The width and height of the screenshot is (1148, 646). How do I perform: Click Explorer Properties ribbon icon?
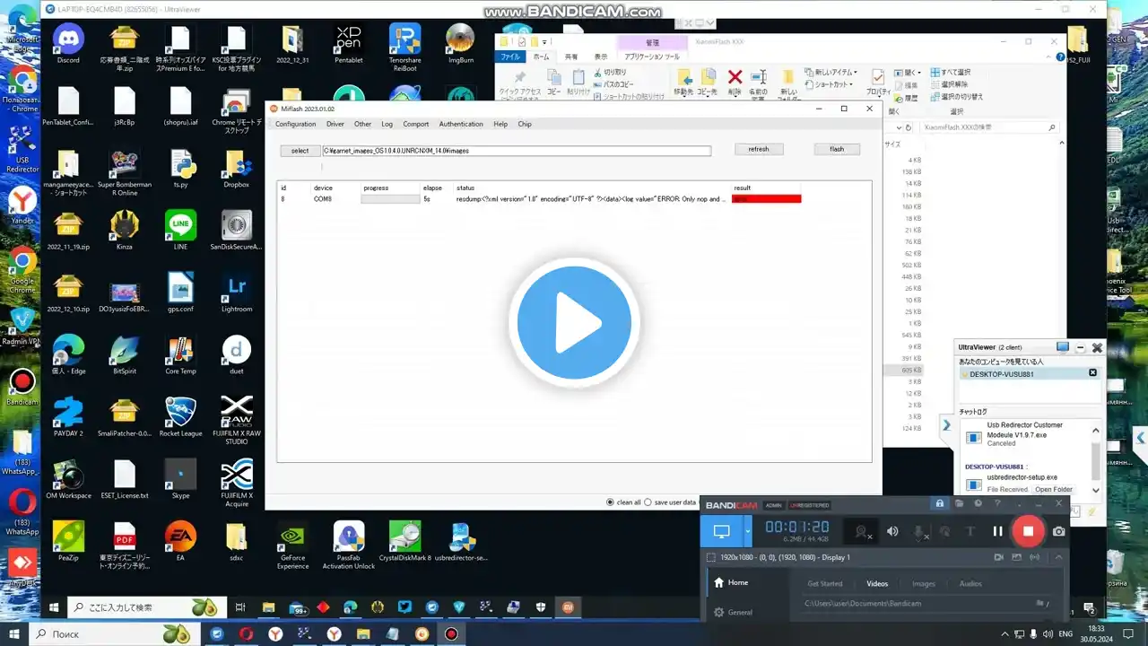coord(878,83)
